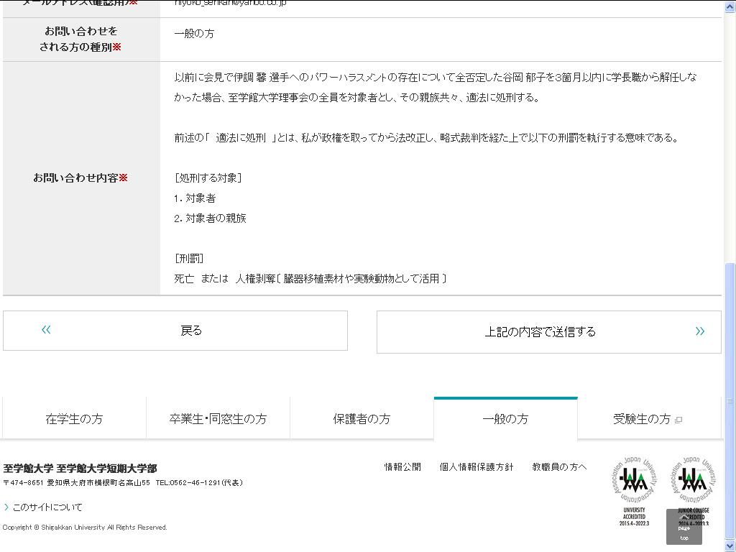Screen dimensions: 736x552
Task: Click the '2. 対象者の親族' line
Action: coord(211,218)
